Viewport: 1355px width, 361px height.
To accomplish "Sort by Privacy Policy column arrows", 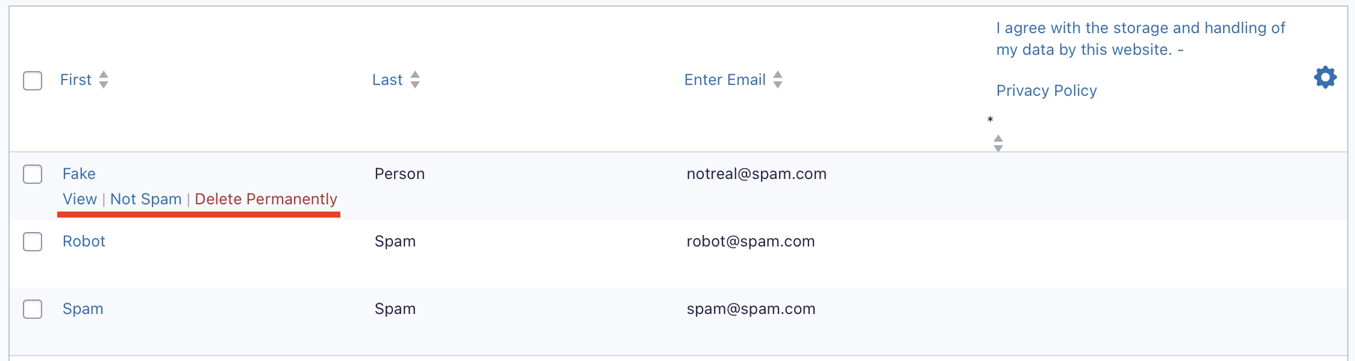I will [x=998, y=143].
